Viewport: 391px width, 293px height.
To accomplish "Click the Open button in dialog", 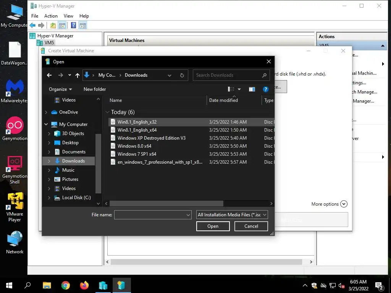I will [x=213, y=226].
